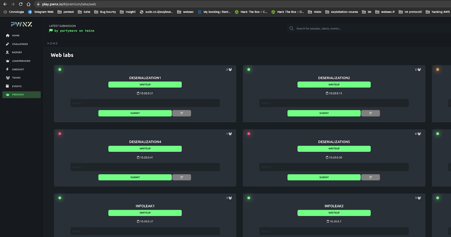Click the HOME breadcrumb link

coord(53,43)
